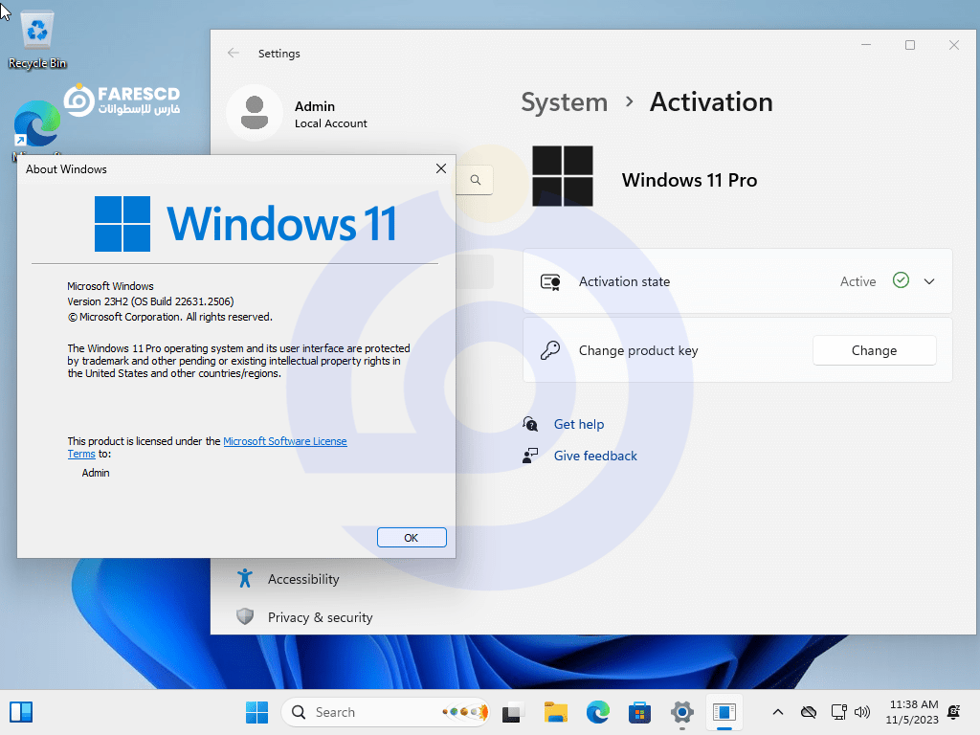Viewport: 980px width, 735px height.
Task: Click the volume speaker tray icon
Action: [x=862, y=712]
